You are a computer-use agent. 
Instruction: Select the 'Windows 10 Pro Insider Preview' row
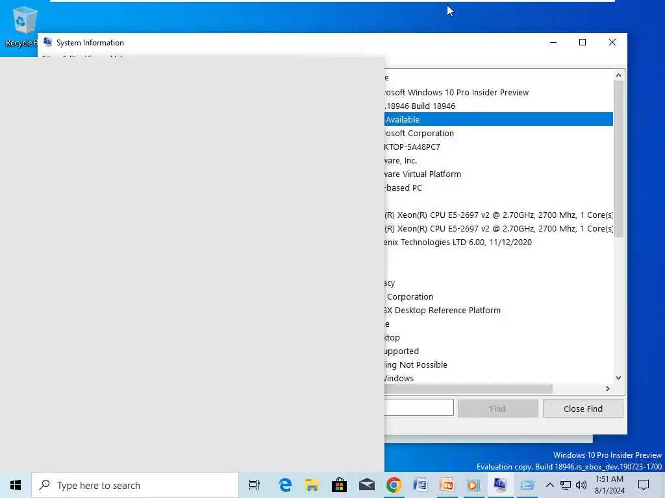point(499,92)
